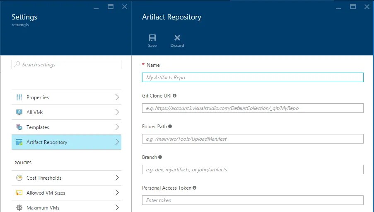Click the Discard X icon
Viewport: 374px width, 212px height.
point(177,38)
